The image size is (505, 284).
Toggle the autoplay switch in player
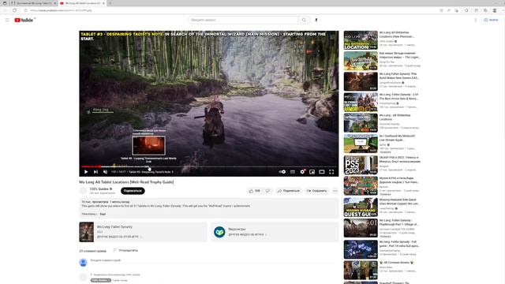tap(282, 172)
